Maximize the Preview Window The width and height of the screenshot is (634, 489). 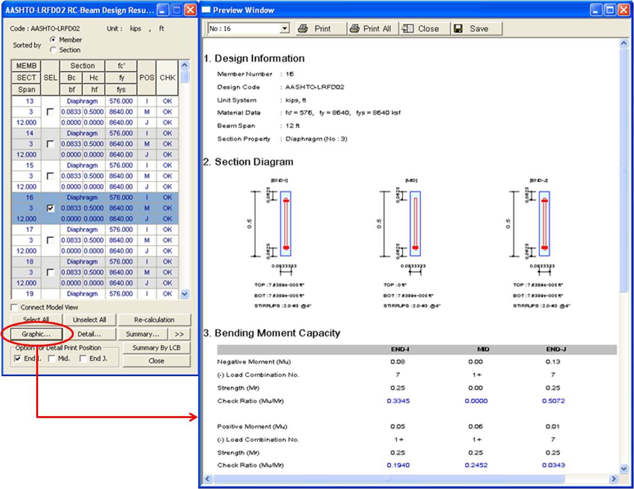click(609, 10)
